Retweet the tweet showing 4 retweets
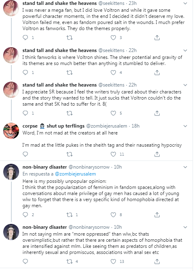 pos(69,262)
